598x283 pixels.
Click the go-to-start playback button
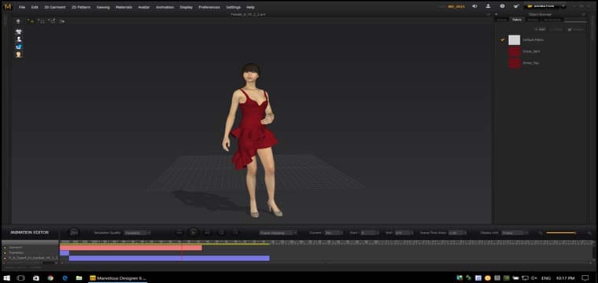point(179,233)
